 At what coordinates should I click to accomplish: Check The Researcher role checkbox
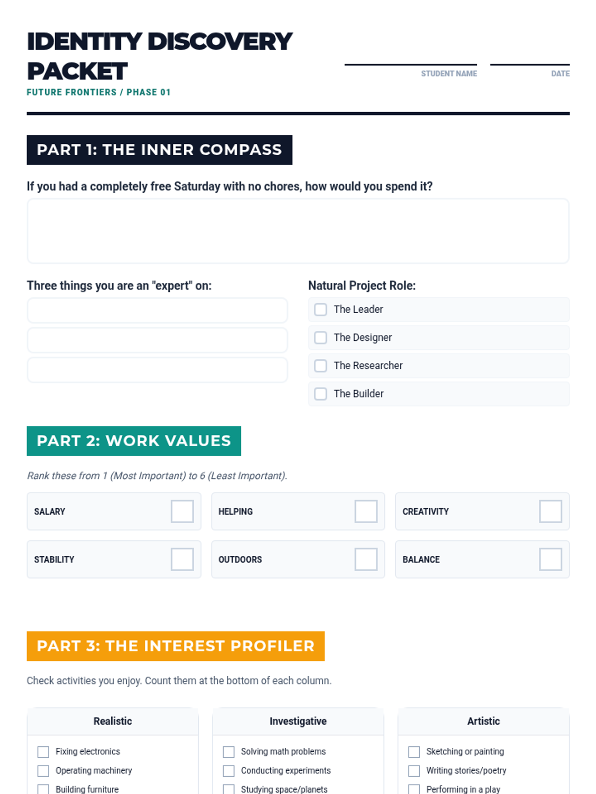321,366
